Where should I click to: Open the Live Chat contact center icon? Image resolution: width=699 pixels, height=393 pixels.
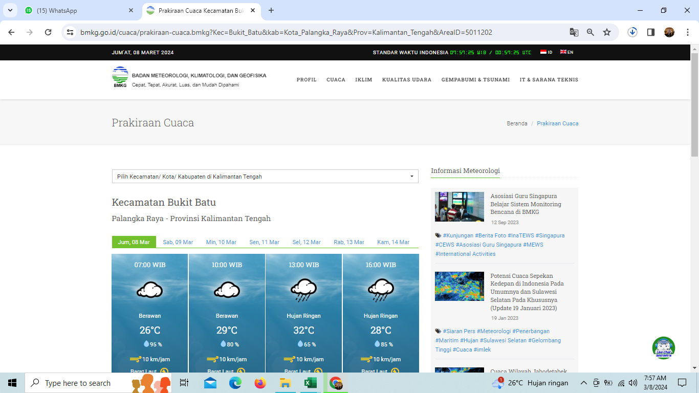point(664,348)
